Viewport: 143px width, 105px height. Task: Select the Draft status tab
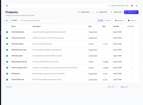coord(109,20)
